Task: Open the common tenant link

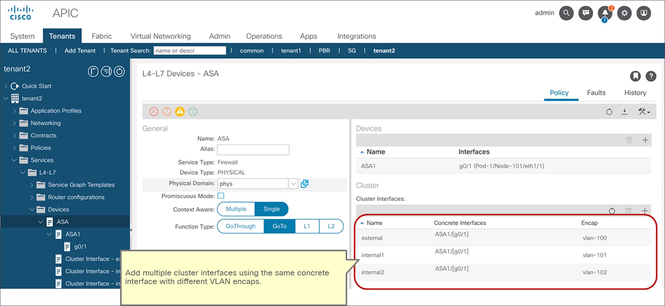Action: pos(252,50)
